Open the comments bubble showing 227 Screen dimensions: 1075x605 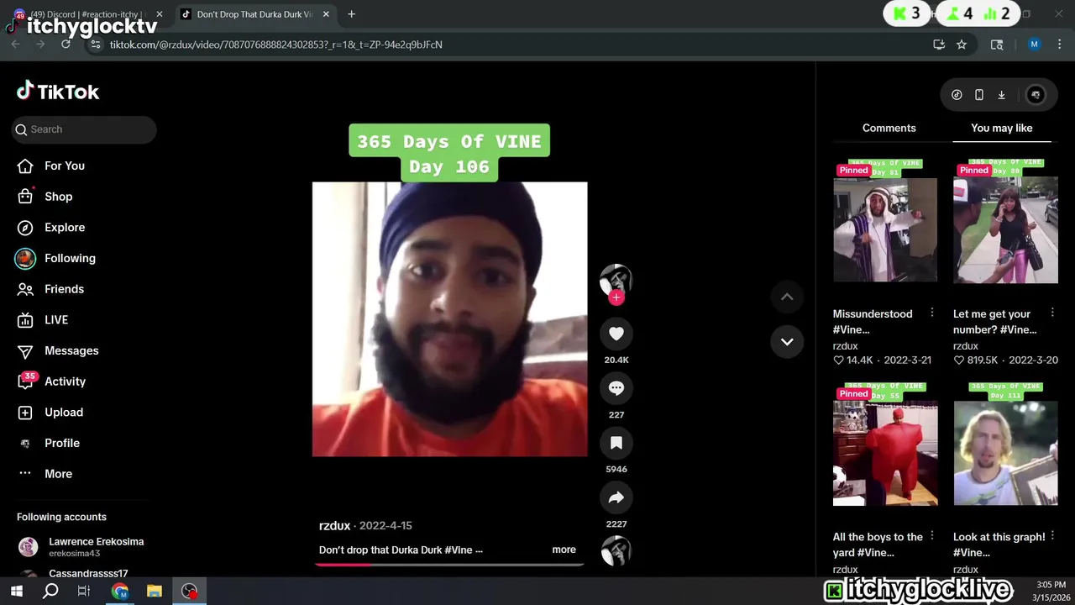pyautogui.click(x=616, y=388)
